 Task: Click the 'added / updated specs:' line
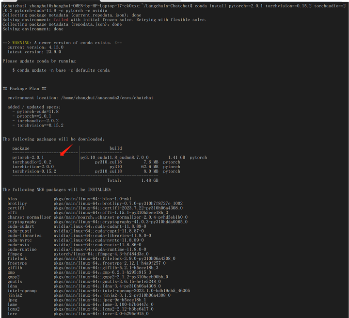click(x=34, y=107)
